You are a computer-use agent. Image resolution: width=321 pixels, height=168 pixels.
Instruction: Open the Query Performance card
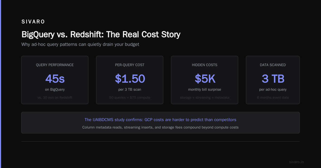click(x=55, y=80)
